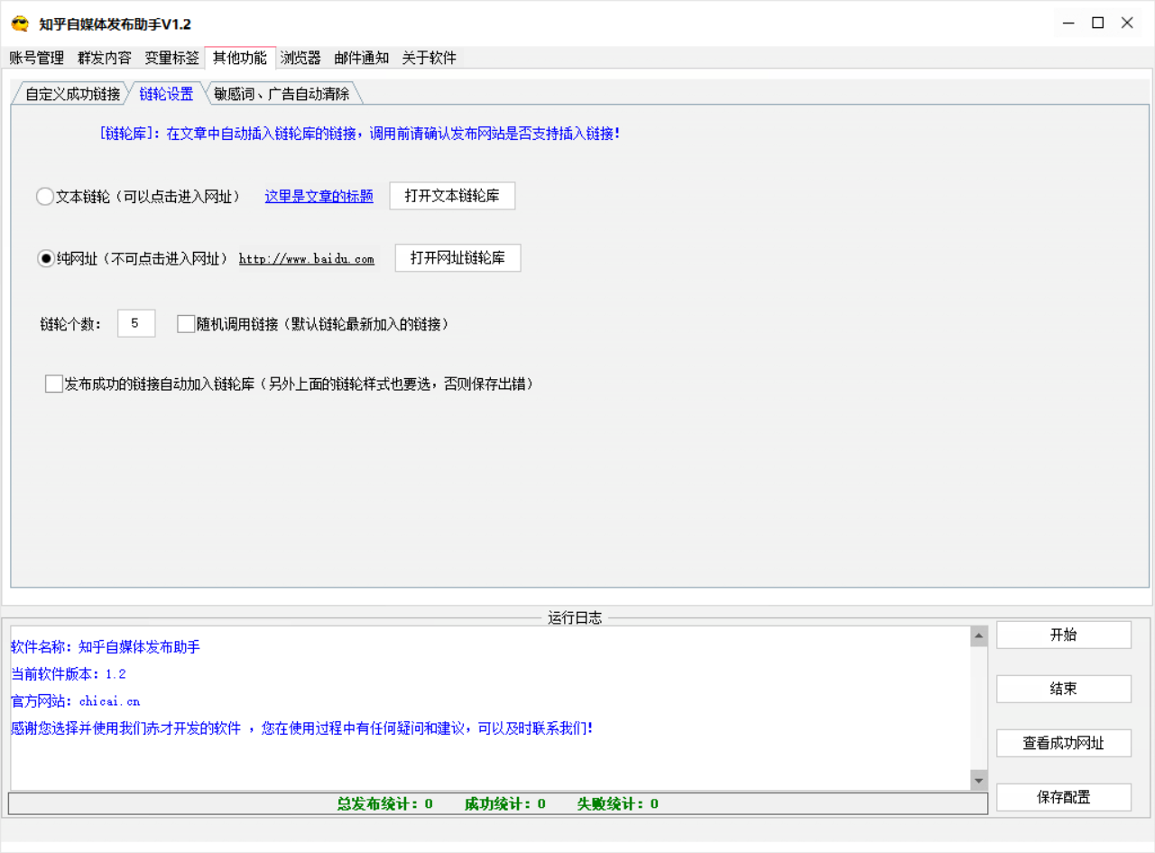This screenshot has width=1155, height=853.
Task: Click the 官方网站: chicai.cn log line
Action: click(76, 701)
